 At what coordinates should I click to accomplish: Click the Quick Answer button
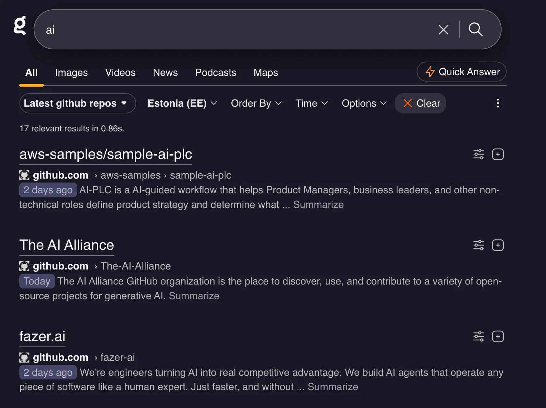point(461,72)
